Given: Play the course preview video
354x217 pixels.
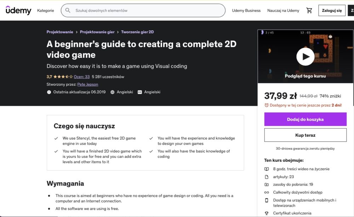Looking at the screenshot, I should tap(305, 56).
